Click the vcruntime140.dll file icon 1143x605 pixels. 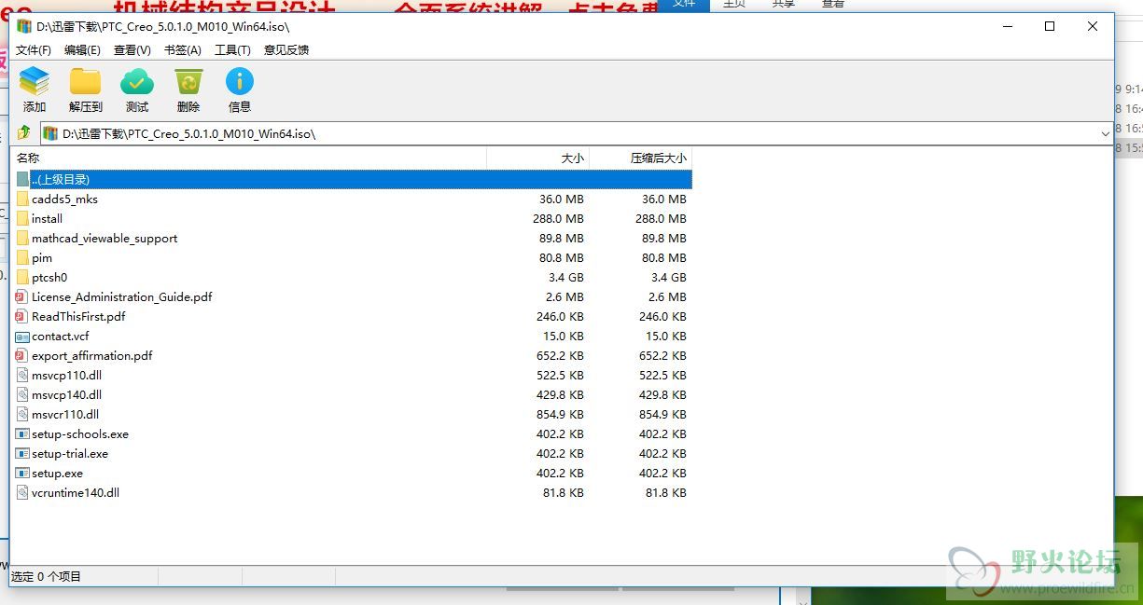pos(22,492)
